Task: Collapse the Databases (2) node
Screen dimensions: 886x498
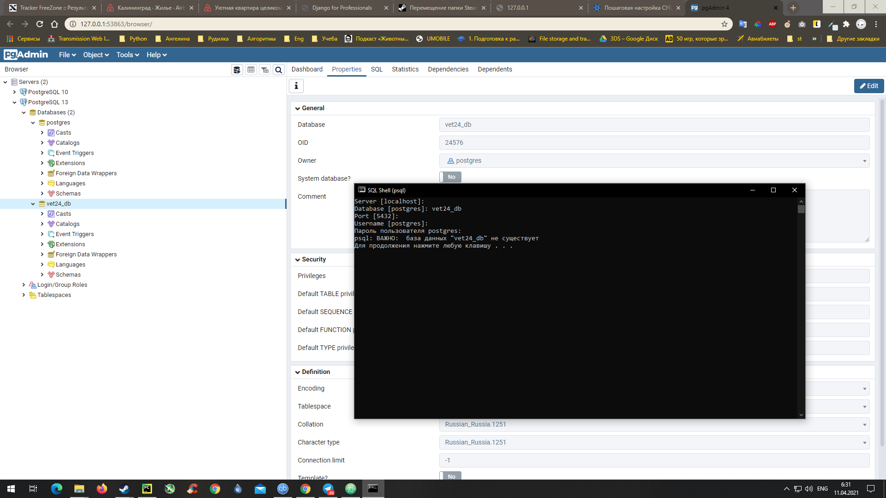Action: [x=24, y=113]
